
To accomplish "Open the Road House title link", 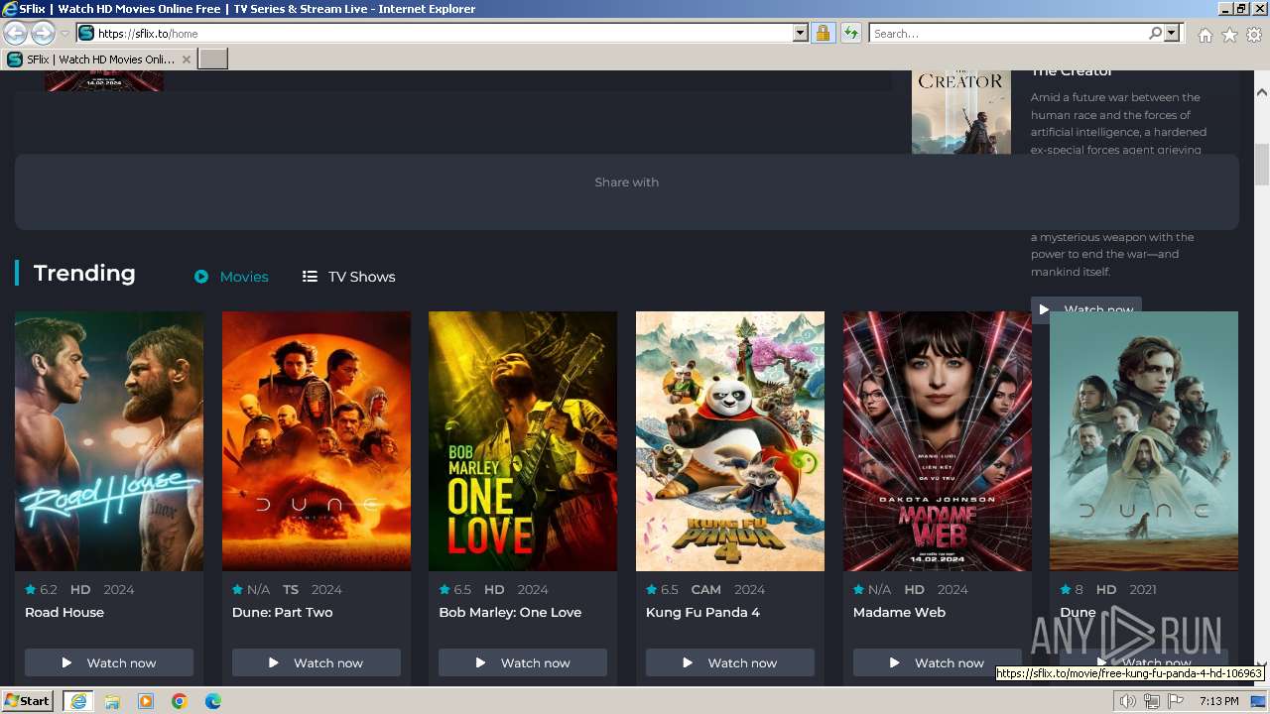I will click(x=64, y=612).
